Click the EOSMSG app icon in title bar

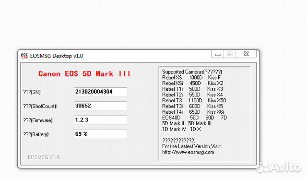pyautogui.click(x=24, y=56)
